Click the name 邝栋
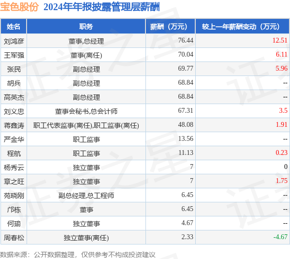Image resolution: width=290 pixels, height=259 pixels. pos(14,210)
